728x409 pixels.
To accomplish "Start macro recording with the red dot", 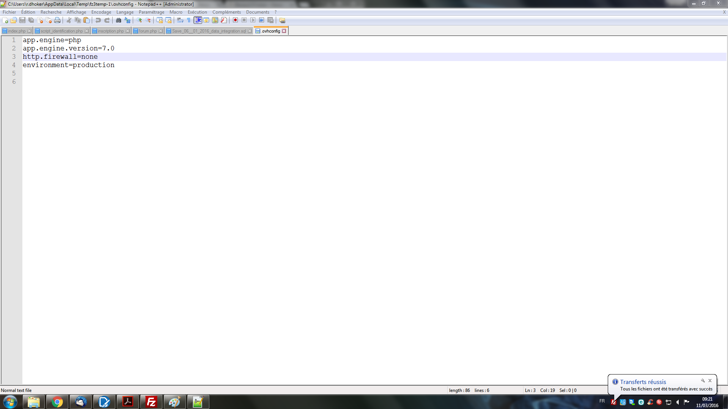I will click(x=235, y=20).
